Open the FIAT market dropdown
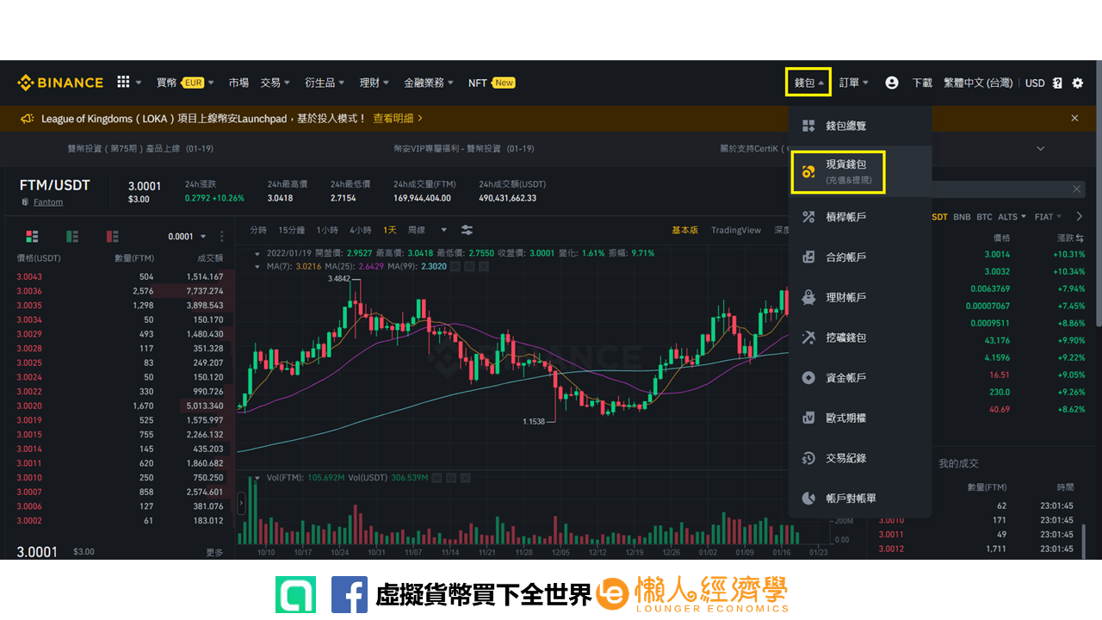Screen dimensions: 1102x620 (x=1048, y=217)
